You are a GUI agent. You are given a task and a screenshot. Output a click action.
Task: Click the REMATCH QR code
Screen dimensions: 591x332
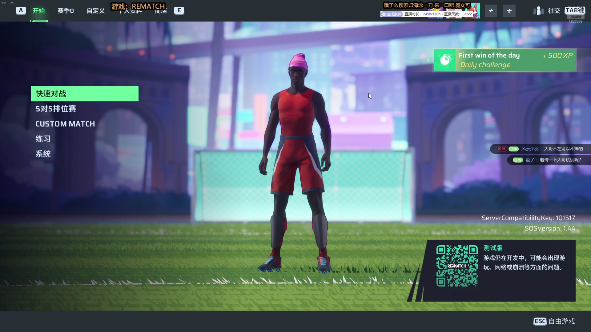[457, 266]
